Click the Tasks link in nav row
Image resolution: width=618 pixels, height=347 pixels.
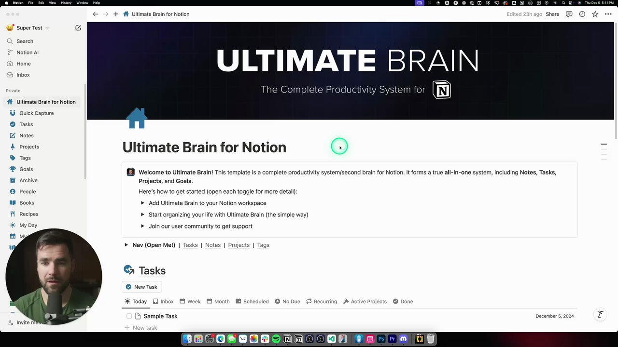coord(190,245)
